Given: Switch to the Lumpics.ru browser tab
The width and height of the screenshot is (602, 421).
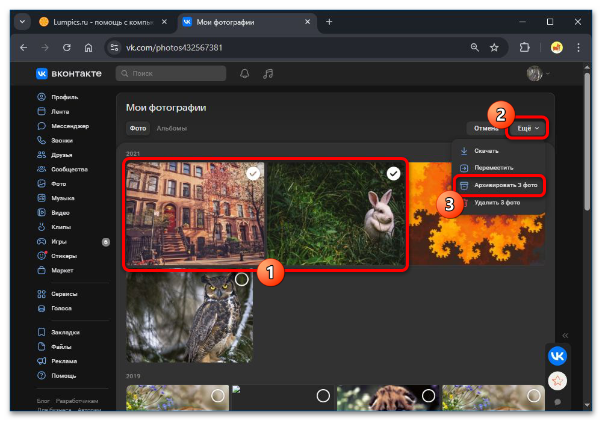Looking at the screenshot, I should point(104,22).
